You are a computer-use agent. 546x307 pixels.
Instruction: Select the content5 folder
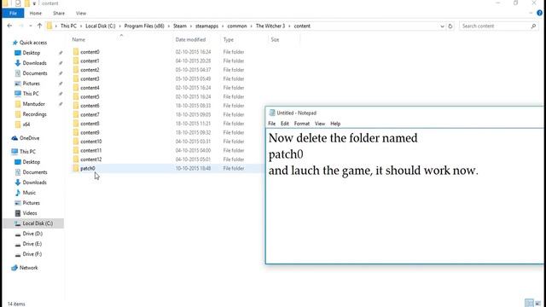[90, 96]
